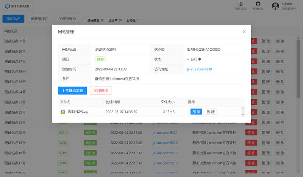The height and width of the screenshot is (177, 303).
Task: Click 运行中 status tag for 测试站点18号
Action: (90, 153)
